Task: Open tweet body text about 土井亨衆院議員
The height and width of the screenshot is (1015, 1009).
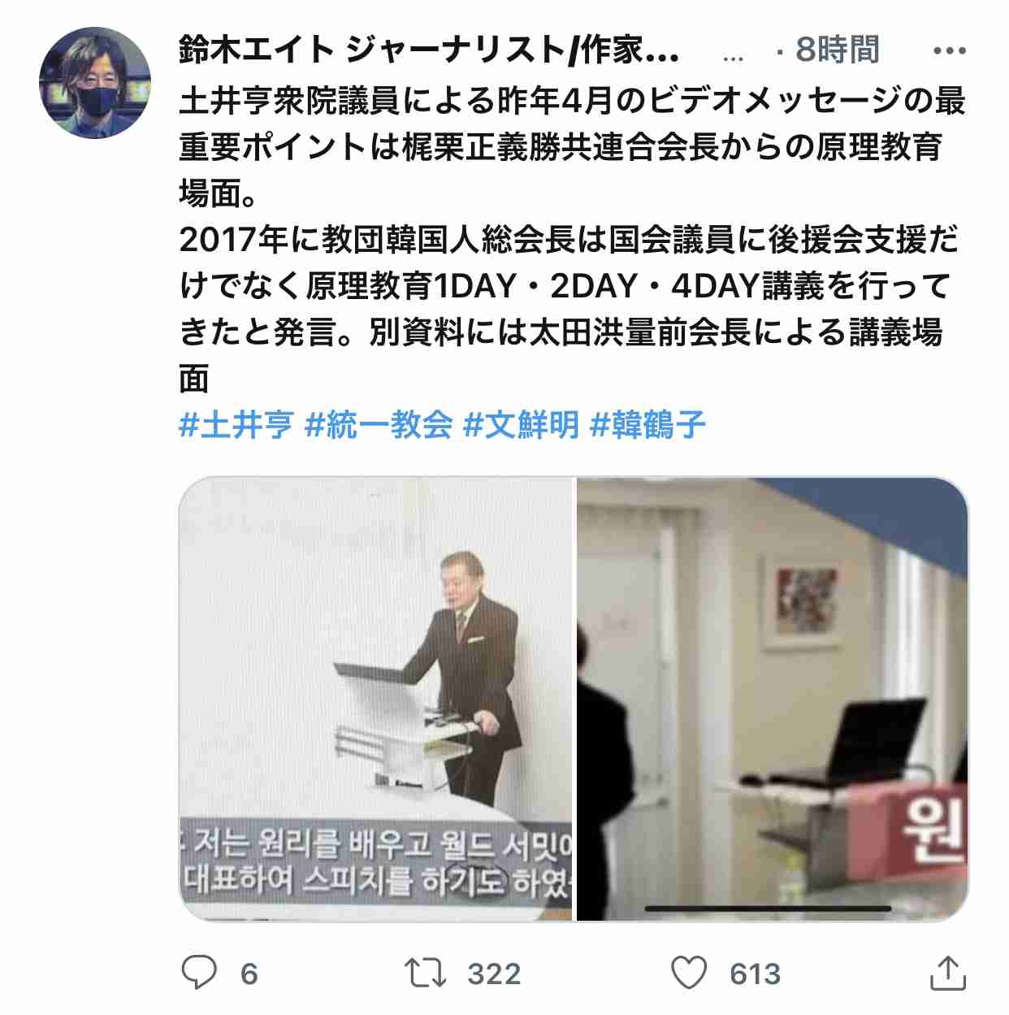Action: [572, 240]
